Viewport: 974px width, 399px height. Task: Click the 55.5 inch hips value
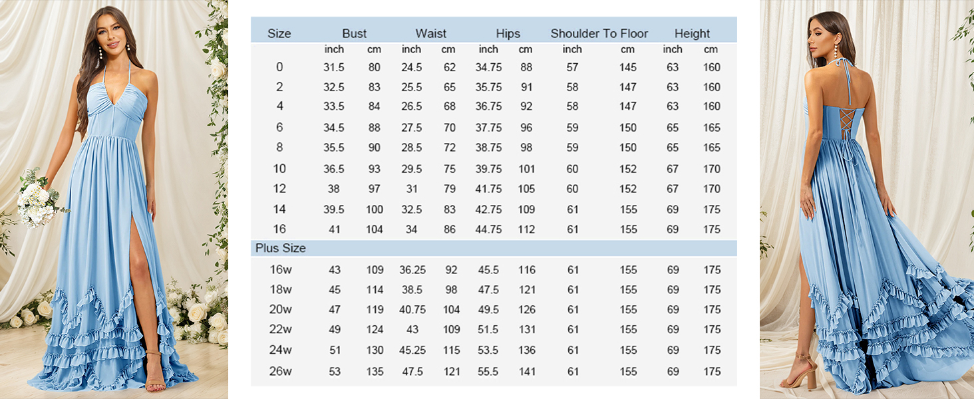pos(488,372)
